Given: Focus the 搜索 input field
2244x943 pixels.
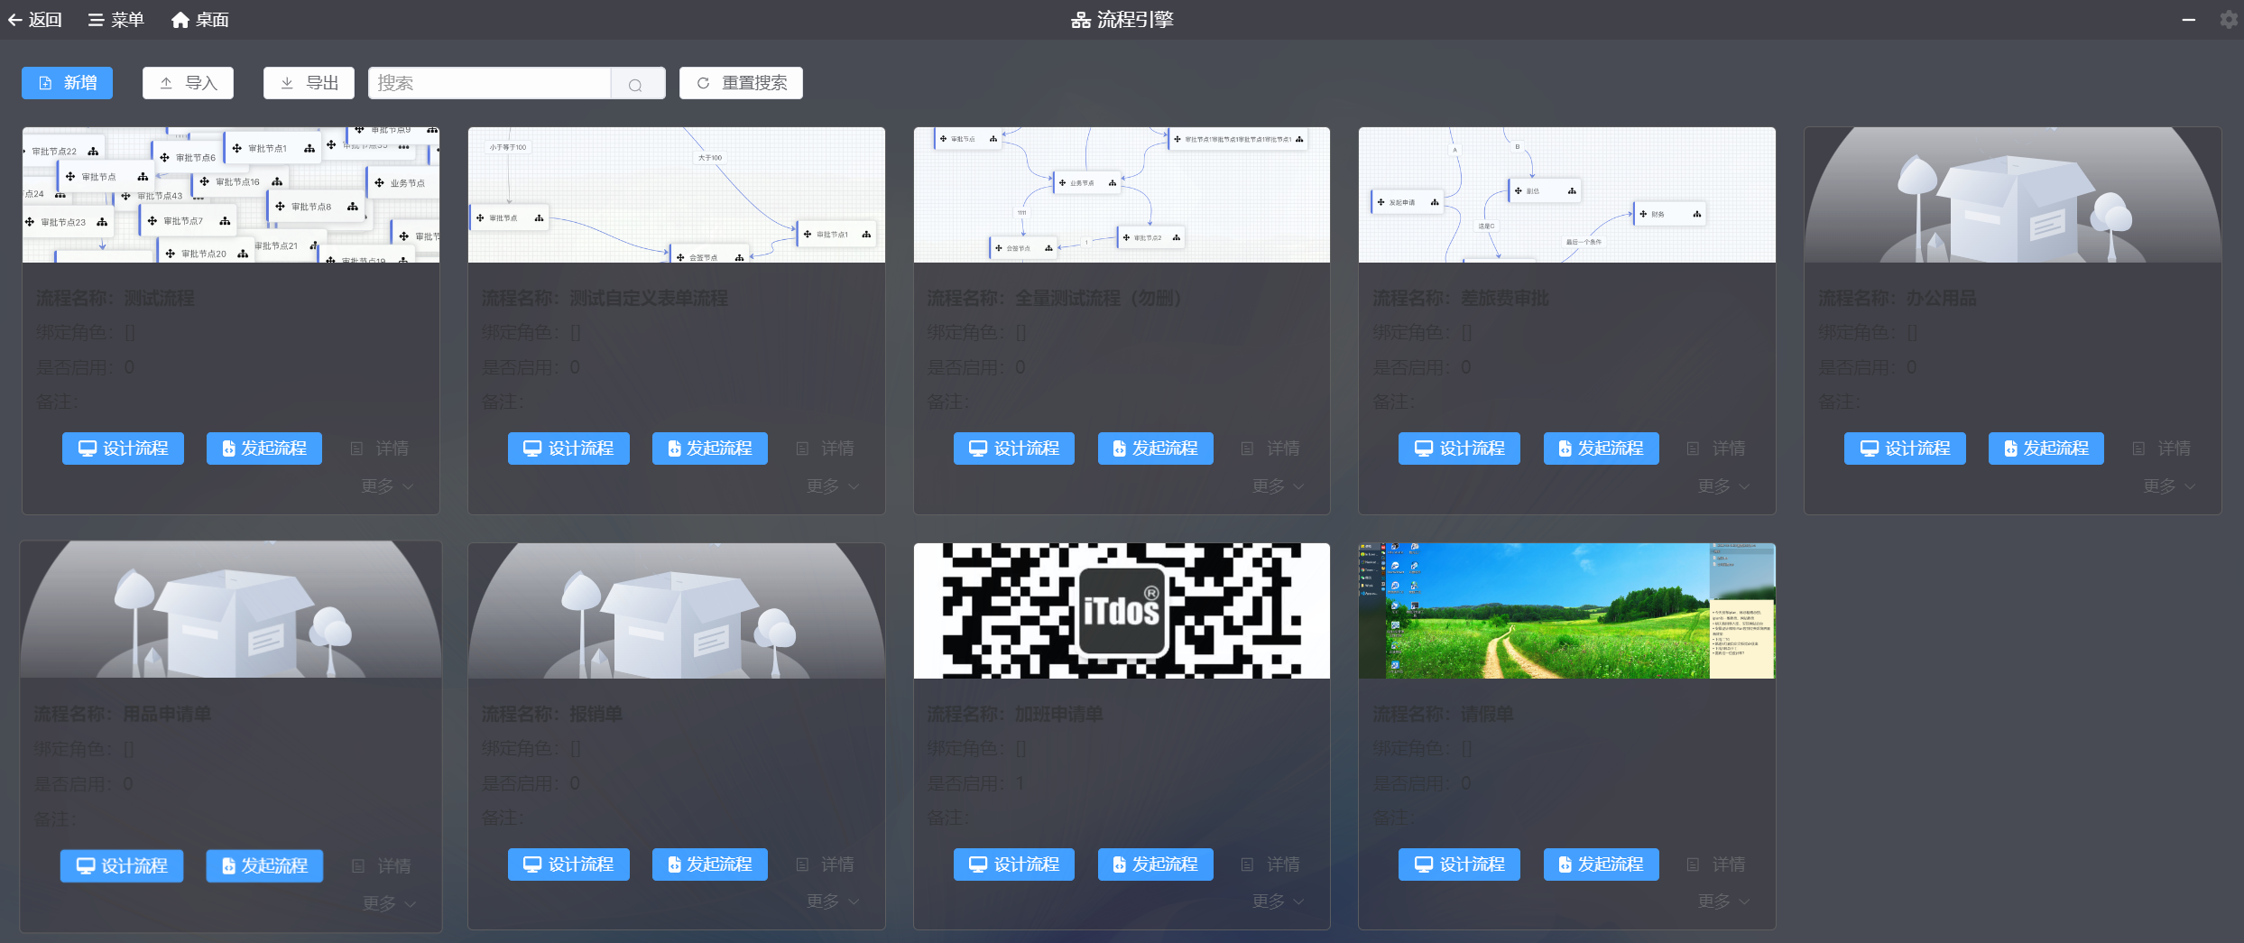Looking at the screenshot, I should pos(490,83).
